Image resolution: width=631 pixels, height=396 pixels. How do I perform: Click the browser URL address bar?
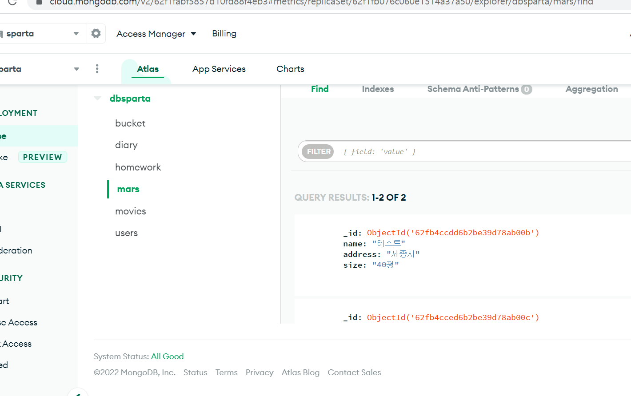coord(329,3)
